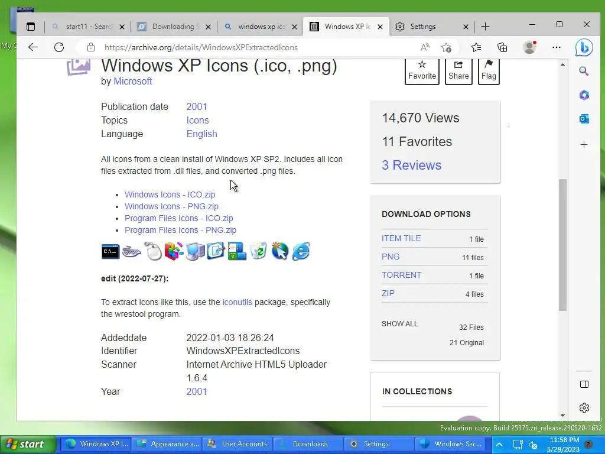Click the Publication date 2001 link

(x=197, y=106)
